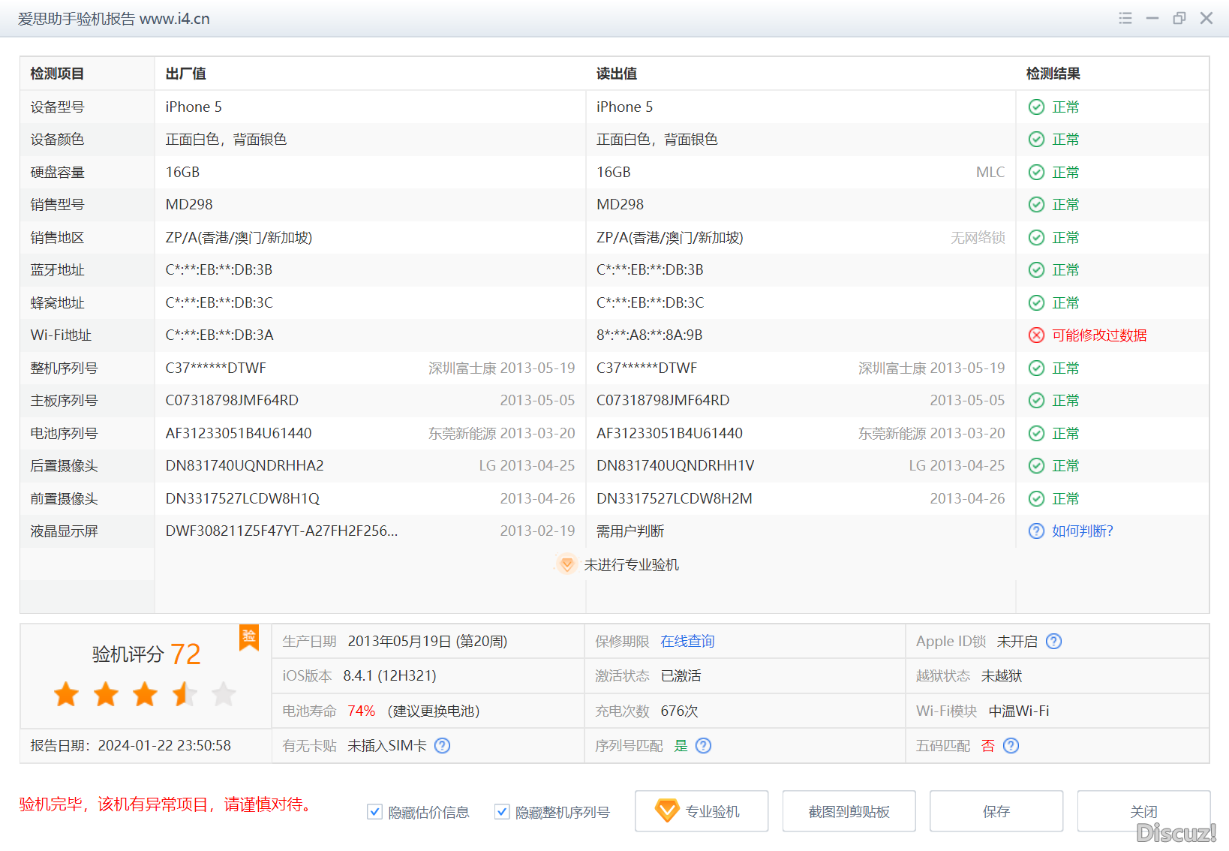
Task: Click the green check icon for 后置摄像头
Action: (x=1036, y=466)
